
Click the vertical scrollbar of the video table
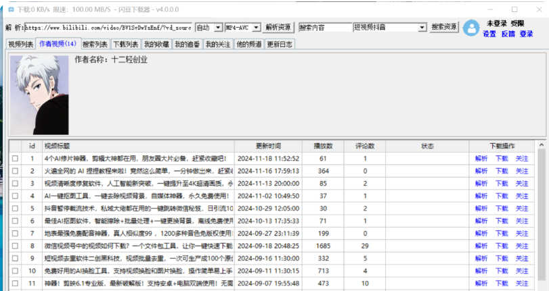pyautogui.click(x=540, y=216)
